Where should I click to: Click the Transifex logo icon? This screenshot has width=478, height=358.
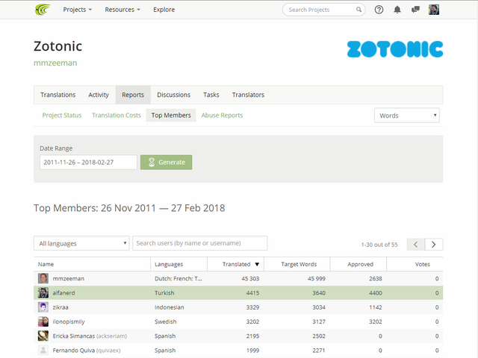tap(43, 10)
